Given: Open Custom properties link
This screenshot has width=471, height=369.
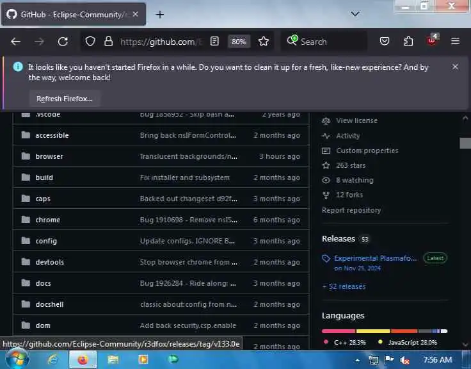Looking at the screenshot, I should [367, 151].
